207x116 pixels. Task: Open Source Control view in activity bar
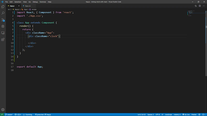pos(3,20)
